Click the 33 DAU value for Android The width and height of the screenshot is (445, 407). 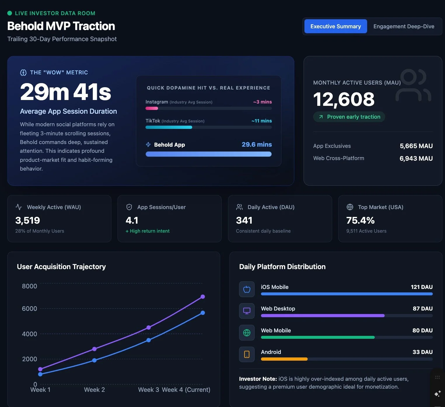pos(423,352)
